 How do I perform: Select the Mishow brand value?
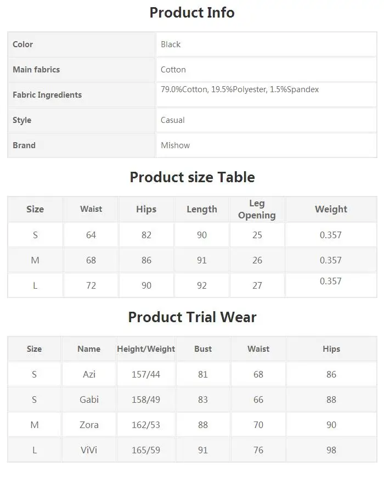(175, 145)
